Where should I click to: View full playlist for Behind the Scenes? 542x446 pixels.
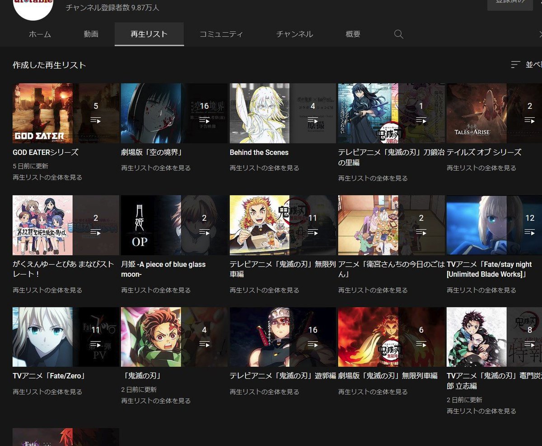click(x=264, y=168)
